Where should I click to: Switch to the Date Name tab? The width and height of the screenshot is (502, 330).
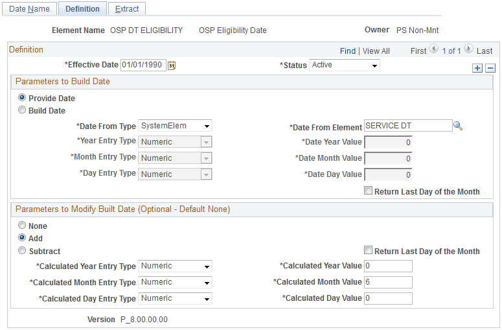point(29,9)
